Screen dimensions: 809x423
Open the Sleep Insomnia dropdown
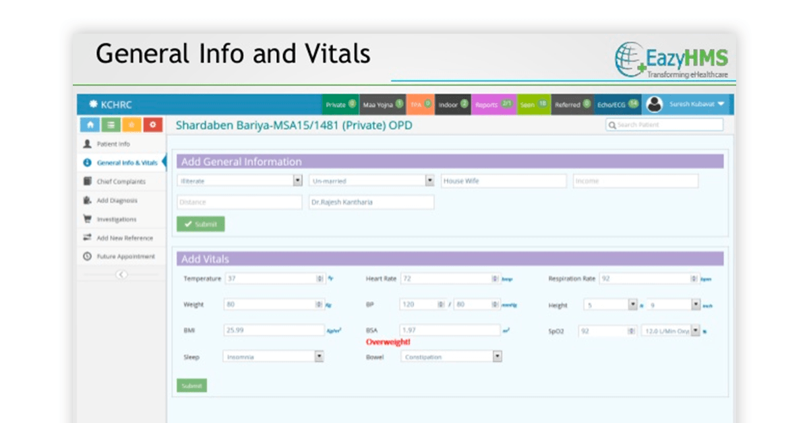[273, 357]
